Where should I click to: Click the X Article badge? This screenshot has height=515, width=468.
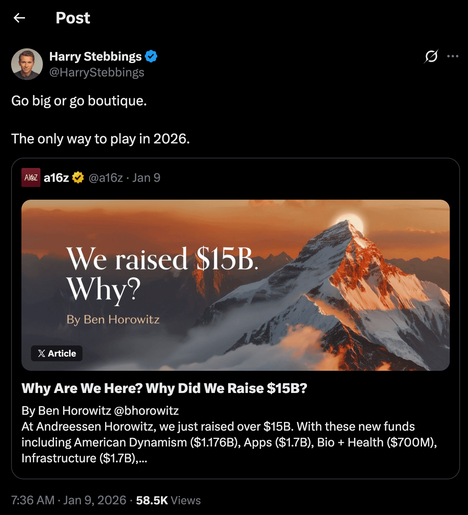coord(57,353)
